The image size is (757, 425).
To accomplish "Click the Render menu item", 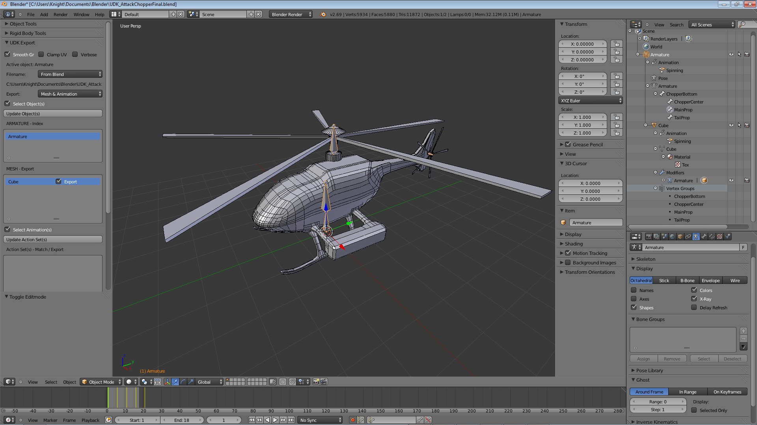I will (60, 14).
